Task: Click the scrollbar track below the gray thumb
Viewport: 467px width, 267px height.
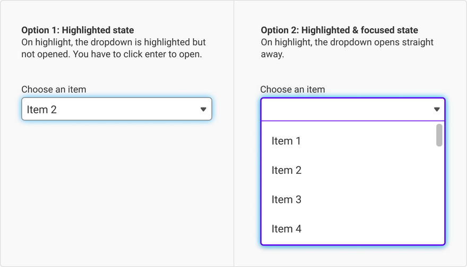Action: 439,196
